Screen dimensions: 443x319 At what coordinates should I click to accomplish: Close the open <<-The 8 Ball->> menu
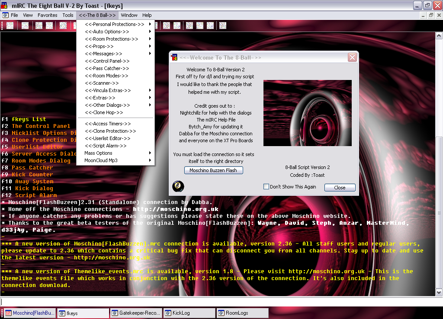pyautogui.click(x=97, y=15)
